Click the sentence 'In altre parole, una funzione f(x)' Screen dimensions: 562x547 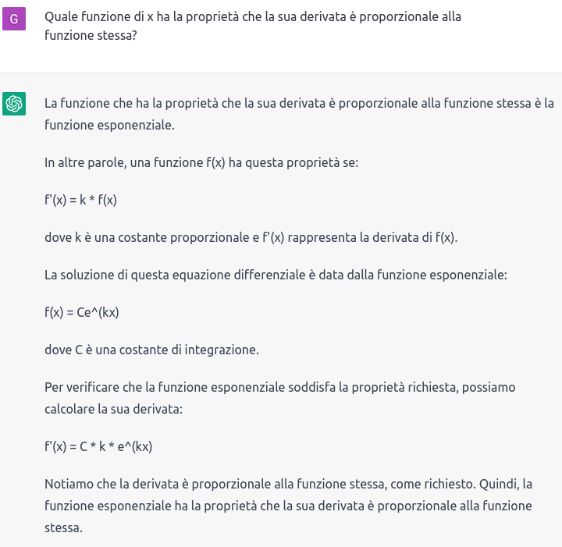[x=201, y=162]
